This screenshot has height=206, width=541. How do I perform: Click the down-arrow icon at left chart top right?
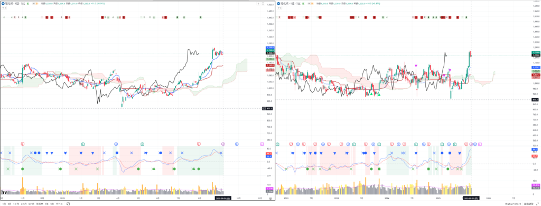(x=259, y=4)
